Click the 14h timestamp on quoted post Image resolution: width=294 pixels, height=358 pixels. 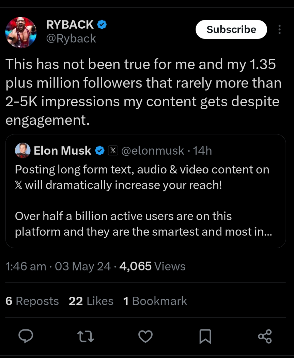202,151
